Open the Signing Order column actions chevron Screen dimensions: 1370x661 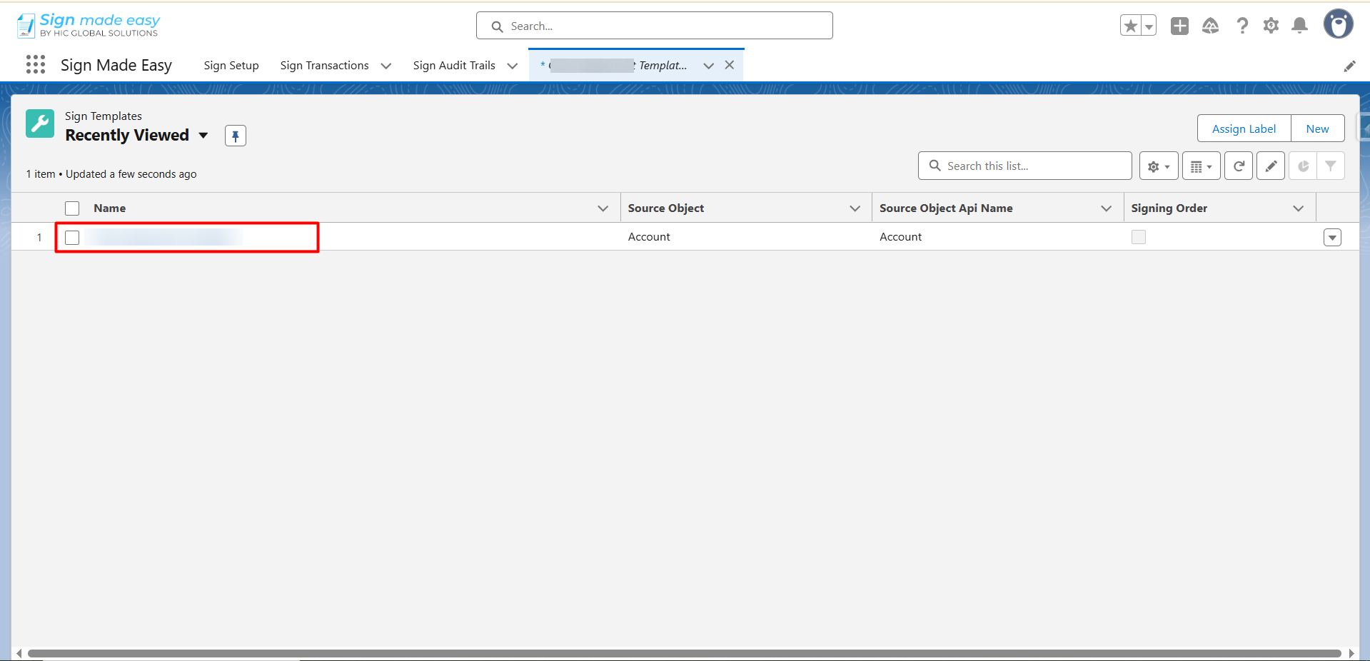[x=1299, y=208]
